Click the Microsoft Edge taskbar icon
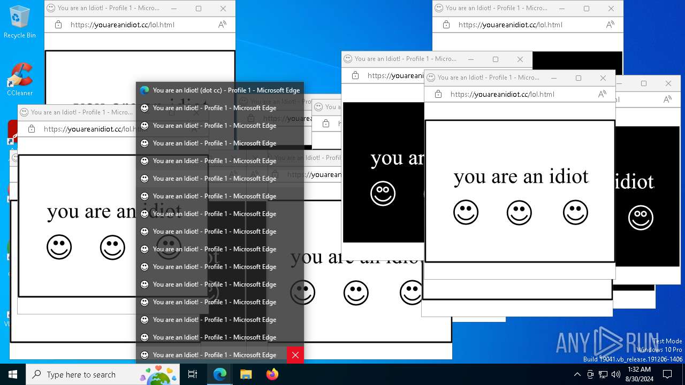 (x=220, y=374)
